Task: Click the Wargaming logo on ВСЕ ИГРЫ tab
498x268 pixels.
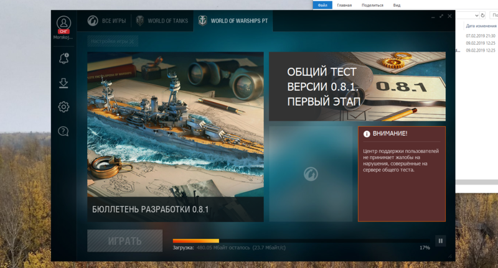Action: coord(93,21)
